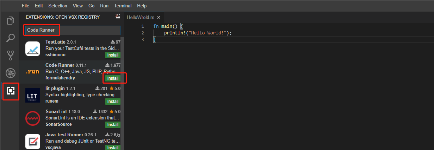Open the Source Control branch icon
The height and width of the screenshot is (150, 434).
(x=11, y=55)
